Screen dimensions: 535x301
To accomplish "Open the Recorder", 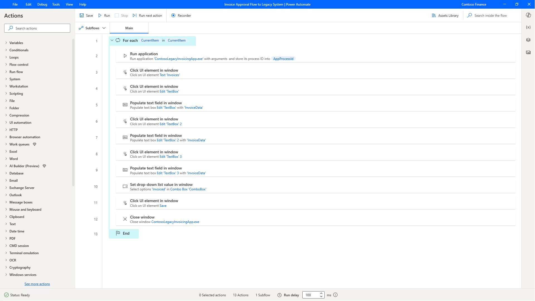I will pyautogui.click(x=181, y=16).
